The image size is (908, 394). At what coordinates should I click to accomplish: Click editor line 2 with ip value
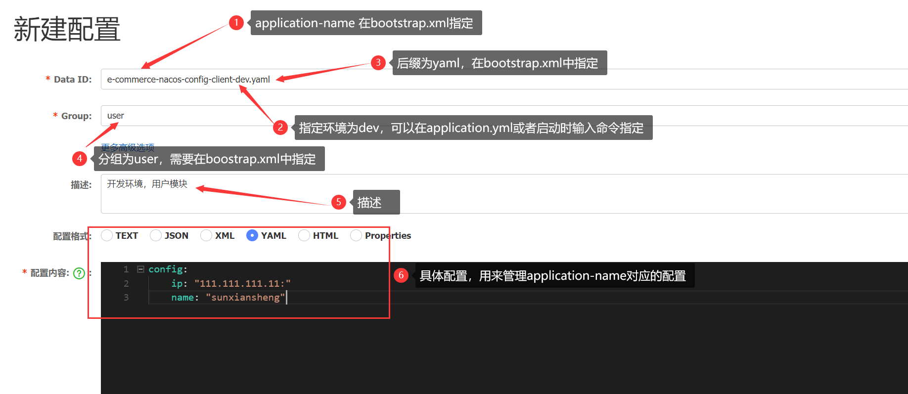pos(231,283)
